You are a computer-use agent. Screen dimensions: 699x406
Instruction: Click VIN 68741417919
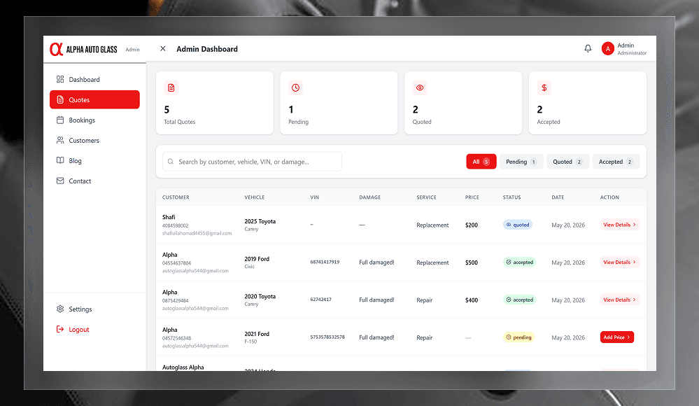(325, 262)
